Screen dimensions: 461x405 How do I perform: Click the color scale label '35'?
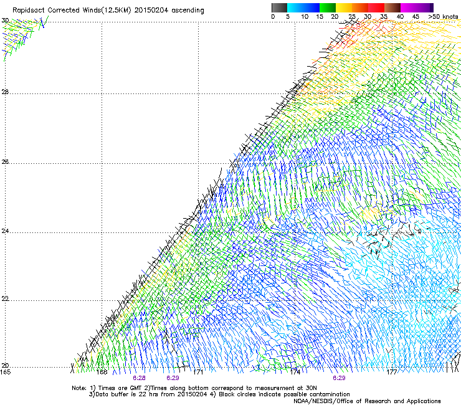(384, 17)
